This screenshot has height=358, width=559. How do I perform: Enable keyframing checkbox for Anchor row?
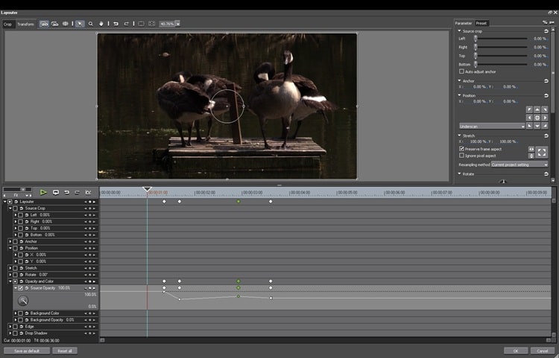[x=16, y=242]
